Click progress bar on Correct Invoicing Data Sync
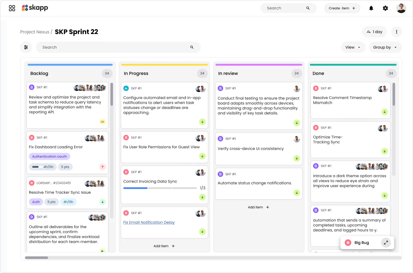Screen dimensions: 413x273 tap(160, 188)
